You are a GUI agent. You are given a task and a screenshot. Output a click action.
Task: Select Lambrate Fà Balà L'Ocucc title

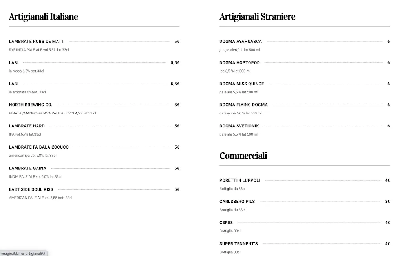(x=39, y=147)
